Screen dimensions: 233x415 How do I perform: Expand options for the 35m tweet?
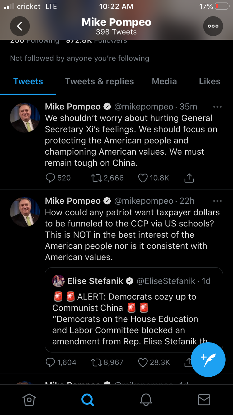[217, 107]
